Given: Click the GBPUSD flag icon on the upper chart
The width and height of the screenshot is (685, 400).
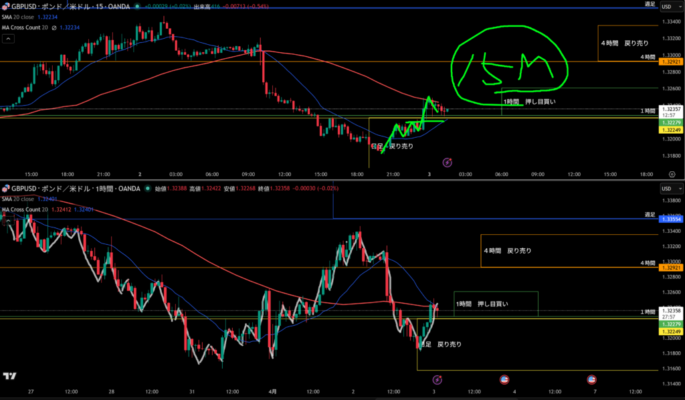Looking at the screenshot, I should pyautogui.click(x=5, y=6).
